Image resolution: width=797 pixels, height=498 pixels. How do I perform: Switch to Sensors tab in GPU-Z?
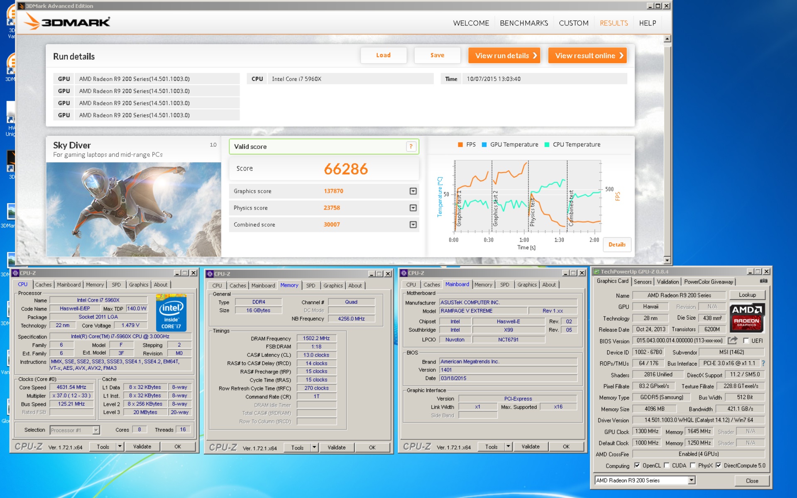643,282
